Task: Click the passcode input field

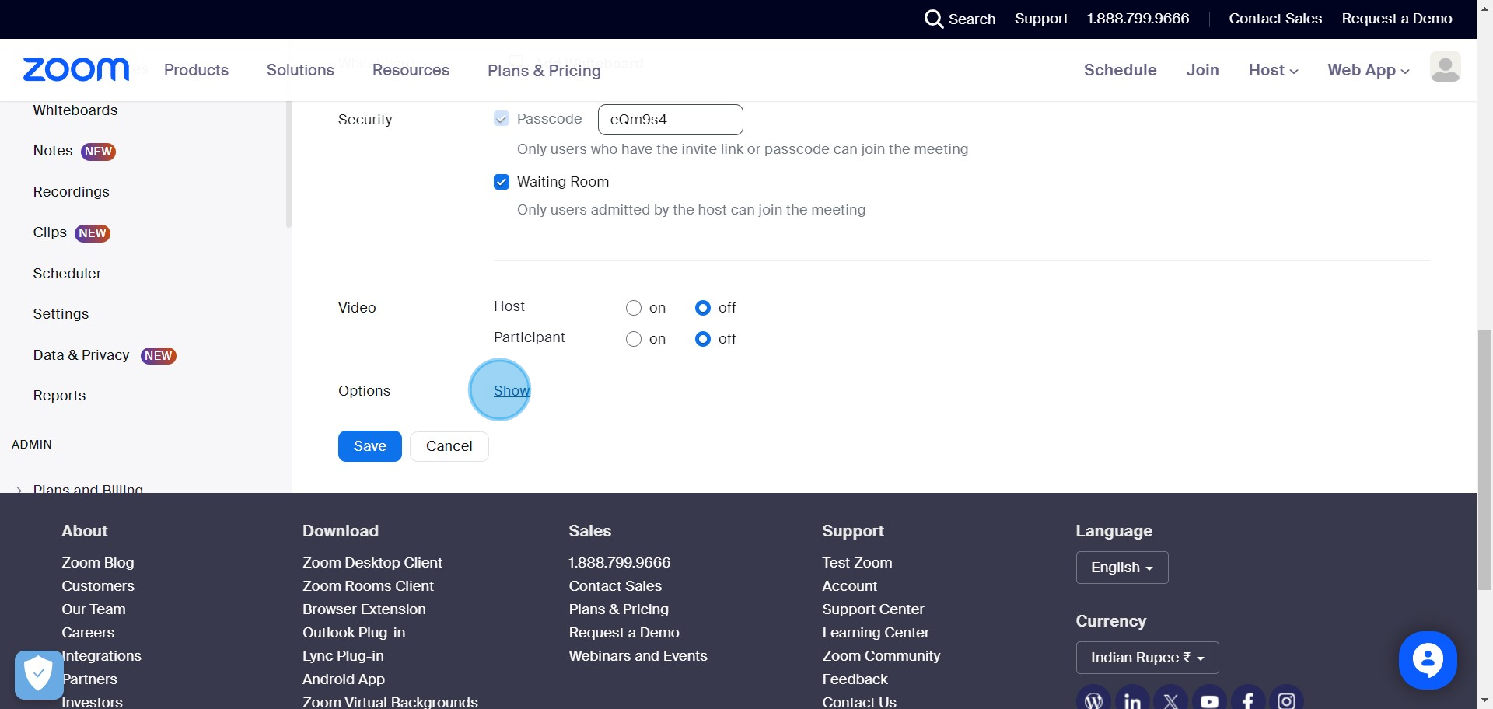Action: click(x=670, y=120)
